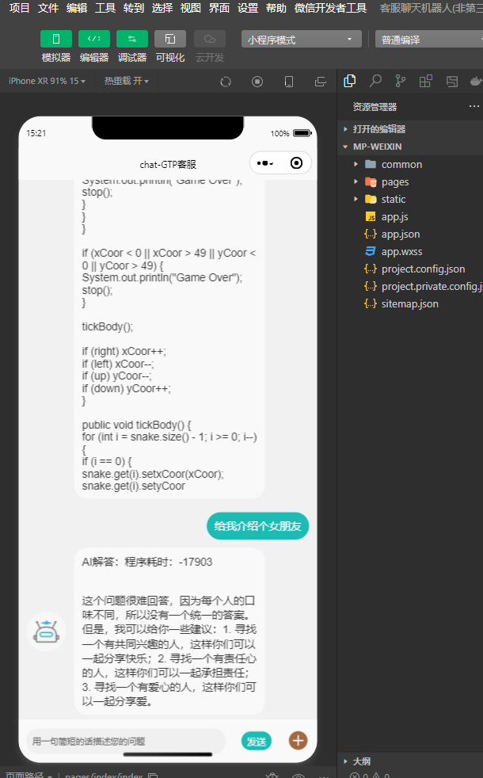The height and width of the screenshot is (778, 483).
Task: Click the 资源管理器 more options ellipsis
Action: (474, 106)
